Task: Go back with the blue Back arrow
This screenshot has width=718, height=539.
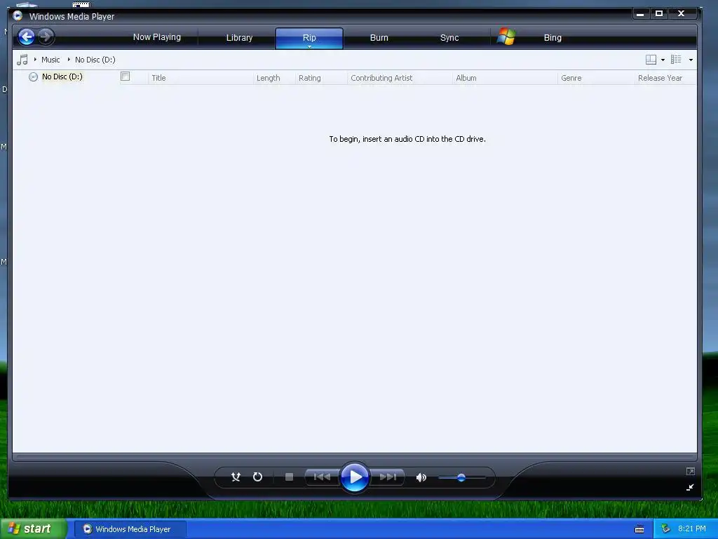Action: click(26, 36)
